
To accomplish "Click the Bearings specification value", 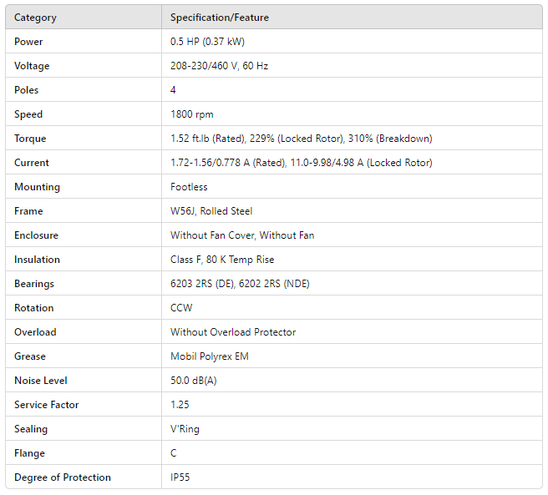I will pyautogui.click(x=240, y=284).
